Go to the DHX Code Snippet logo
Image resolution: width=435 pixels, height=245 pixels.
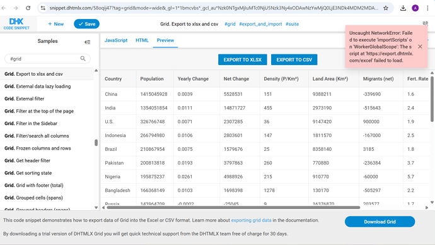pos(16,24)
